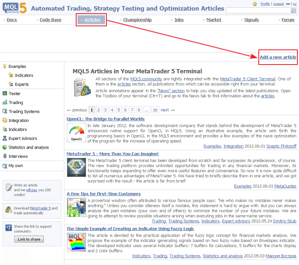299x265 pixels.
Task: Click the ellipsis pagination button
Action: (x=146, y=110)
